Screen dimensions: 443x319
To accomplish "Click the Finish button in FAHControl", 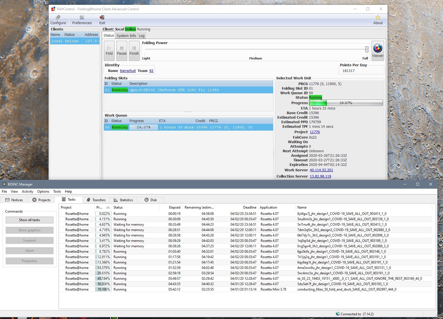I will click(x=134, y=51).
